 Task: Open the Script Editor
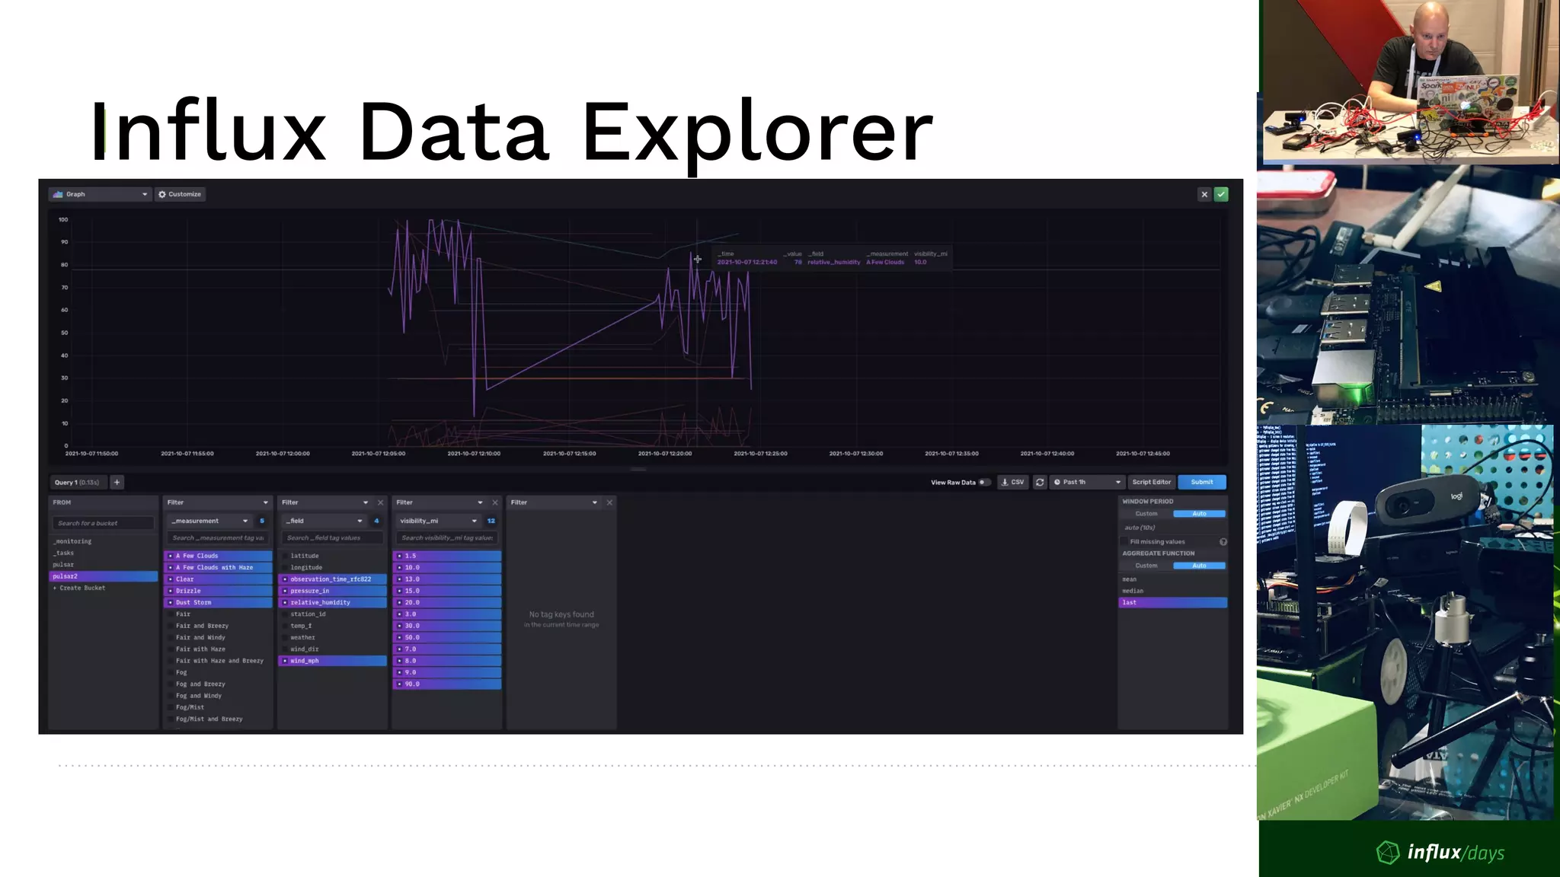pyautogui.click(x=1151, y=482)
